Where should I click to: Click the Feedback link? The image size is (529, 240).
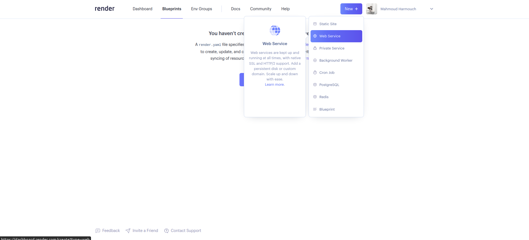click(x=108, y=231)
